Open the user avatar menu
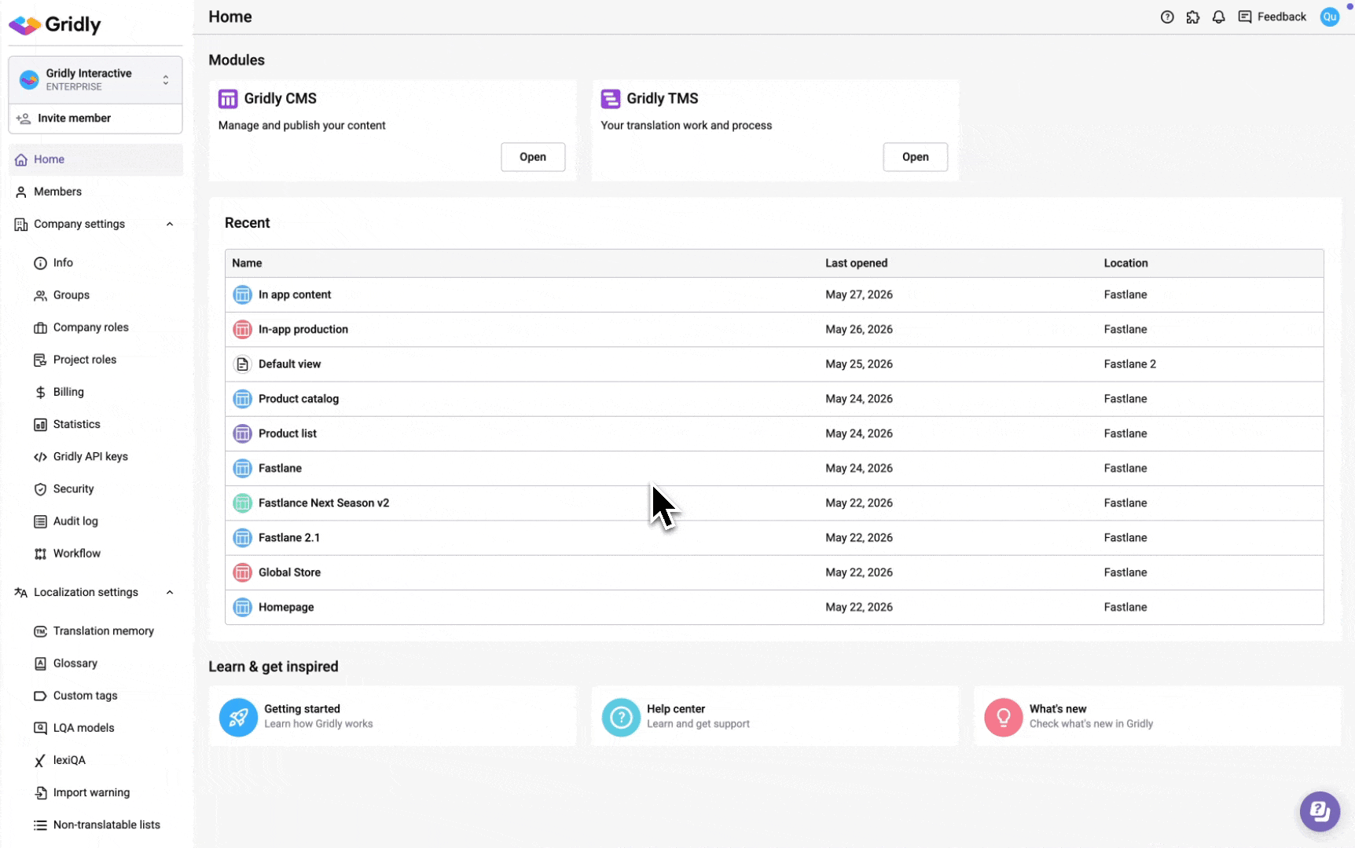1355x848 pixels. (x=1329, y=17)
